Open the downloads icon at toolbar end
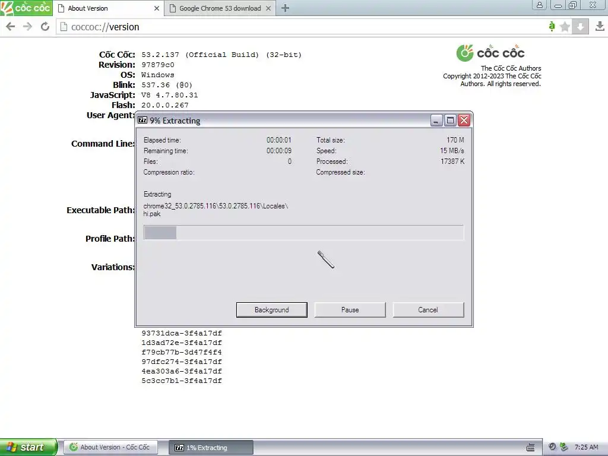608x456 pixels. click(600, 26)
